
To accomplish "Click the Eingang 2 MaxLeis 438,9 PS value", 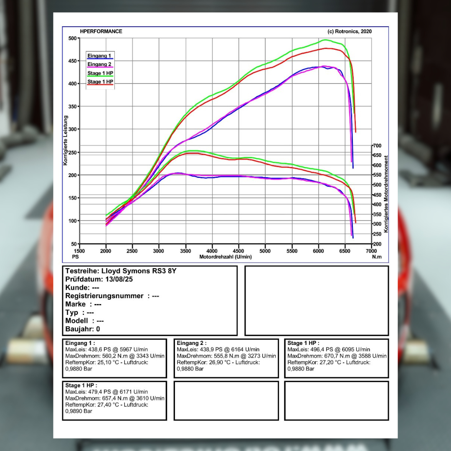I will (218, 350).
